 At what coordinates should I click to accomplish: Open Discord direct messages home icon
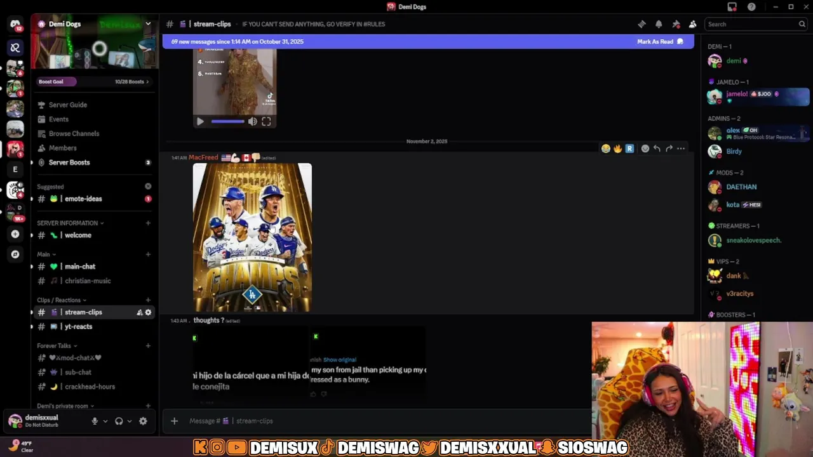click(x=15, y=24)
